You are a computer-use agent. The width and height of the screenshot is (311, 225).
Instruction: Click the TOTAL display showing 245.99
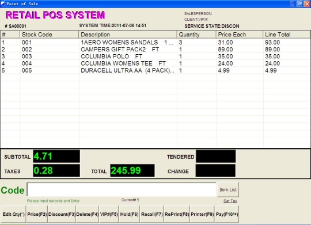(132, 171)
